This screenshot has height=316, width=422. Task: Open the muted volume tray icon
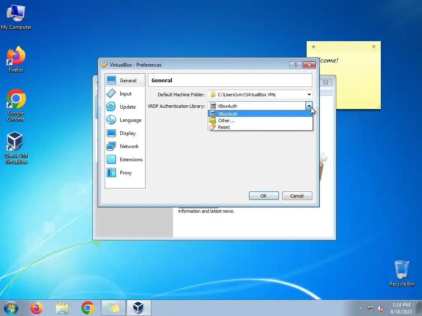(x=380, y=308)
